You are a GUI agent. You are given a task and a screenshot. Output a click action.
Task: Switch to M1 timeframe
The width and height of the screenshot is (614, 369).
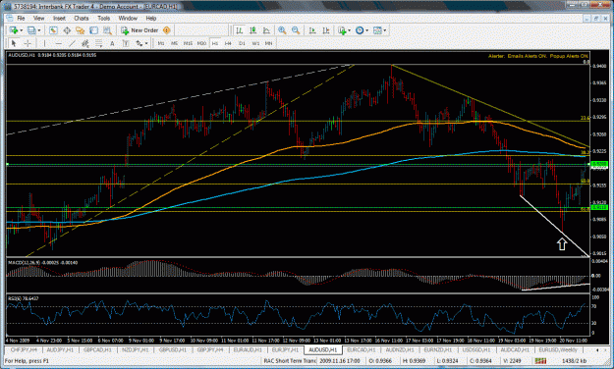(161, 43)
